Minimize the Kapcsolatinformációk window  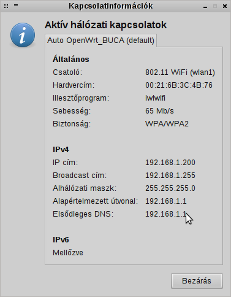coord(205,7)
